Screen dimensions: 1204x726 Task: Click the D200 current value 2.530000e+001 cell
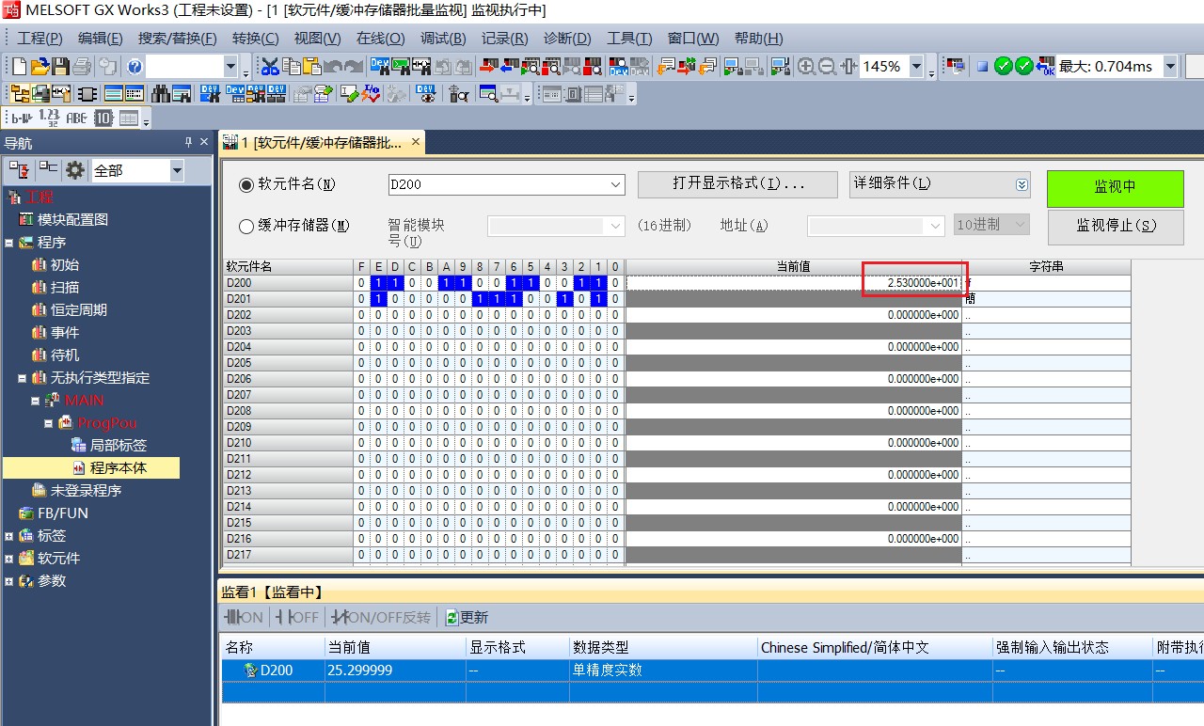pyautogui.click(x=794, y=283)
